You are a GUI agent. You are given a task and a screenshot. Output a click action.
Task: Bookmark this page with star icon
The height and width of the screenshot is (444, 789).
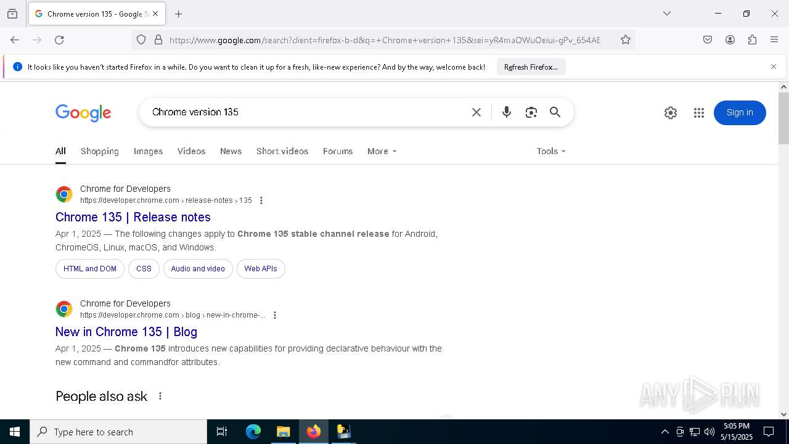tap(626, 39)
